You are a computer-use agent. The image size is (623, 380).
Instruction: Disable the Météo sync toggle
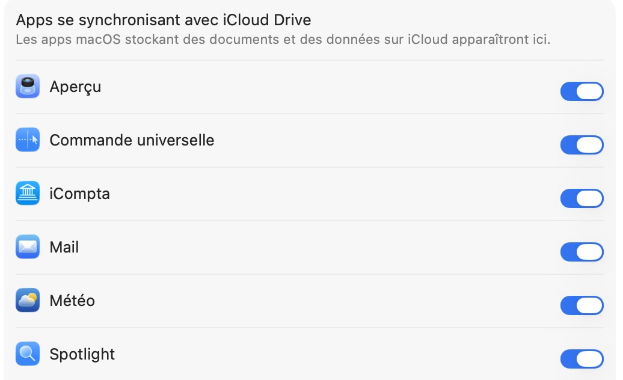tap(582, 305)
